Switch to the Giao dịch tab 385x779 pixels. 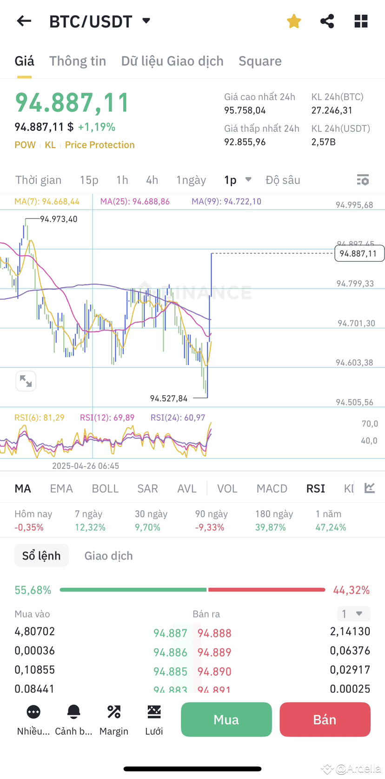(108, 555)
